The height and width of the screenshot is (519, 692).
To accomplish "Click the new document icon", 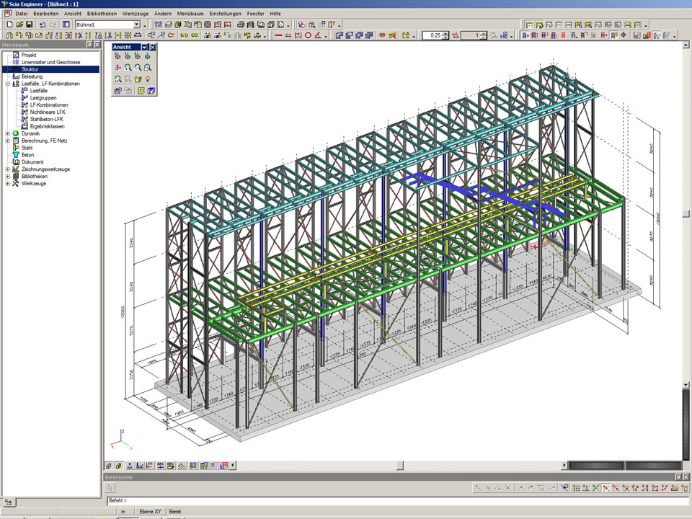I will tap(9, 25).
